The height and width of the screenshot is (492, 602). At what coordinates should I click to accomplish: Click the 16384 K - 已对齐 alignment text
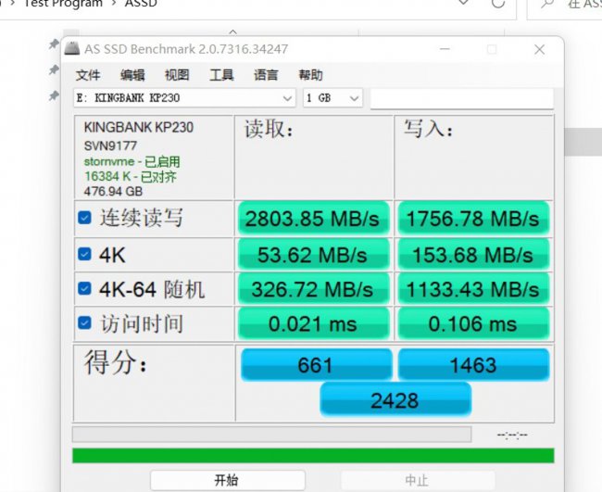(x=131, y=177)
